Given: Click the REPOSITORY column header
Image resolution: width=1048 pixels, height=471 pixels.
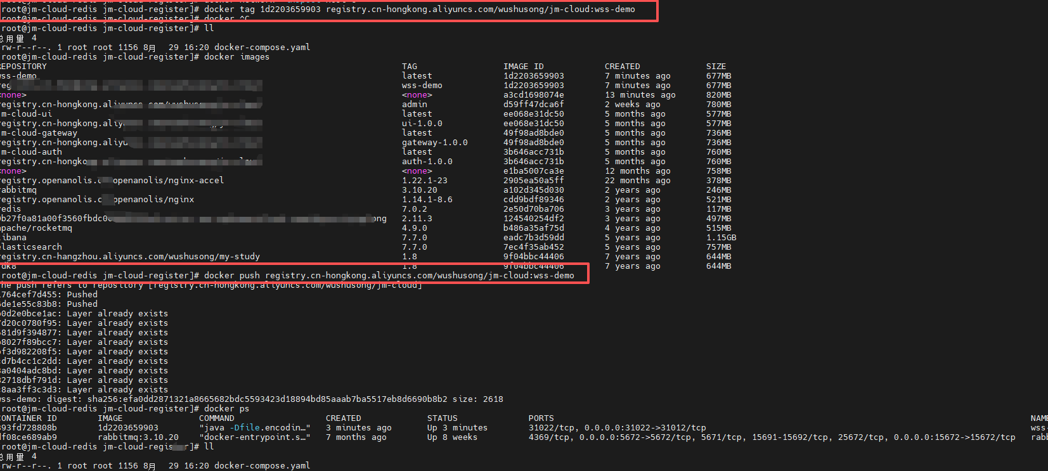Looking at the screenshot, I should coord(23,67).
